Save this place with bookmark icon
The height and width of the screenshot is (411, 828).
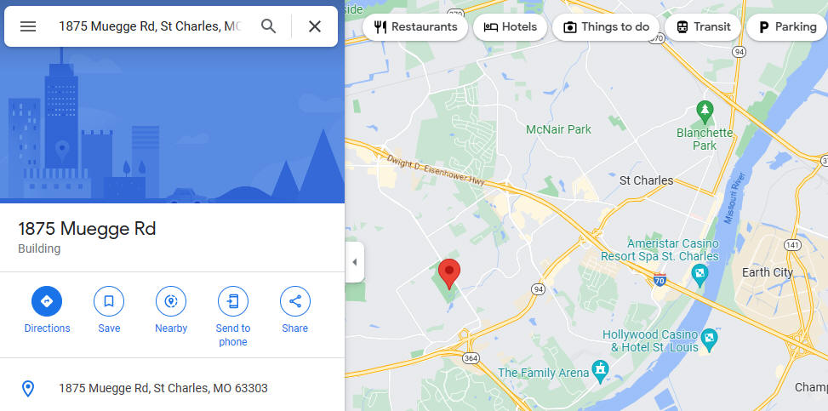109,301
